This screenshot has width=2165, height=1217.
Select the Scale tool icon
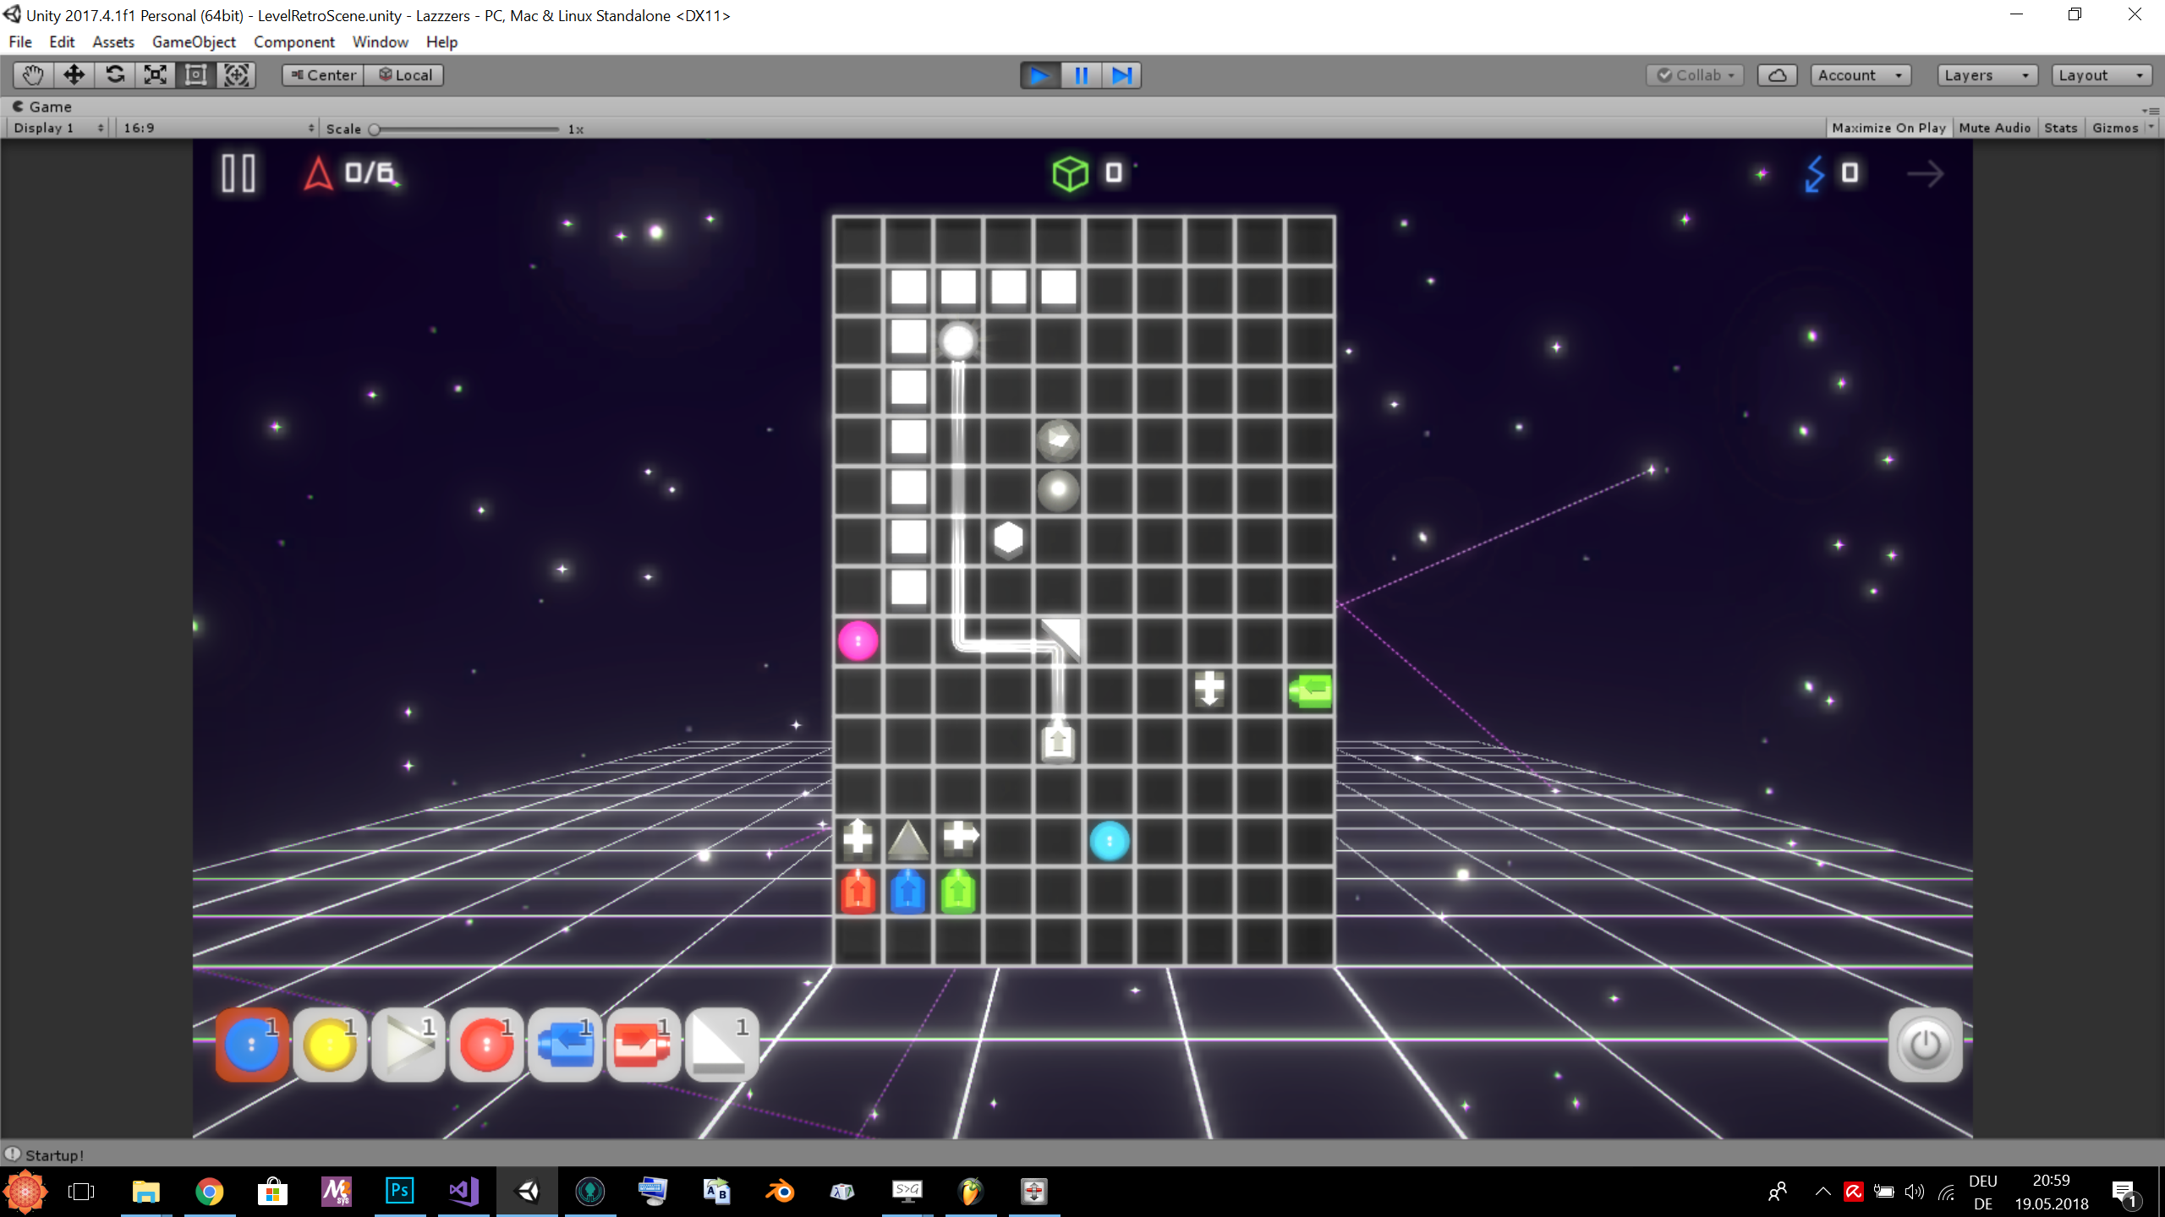pyautogui.click(x=156, y=75)
